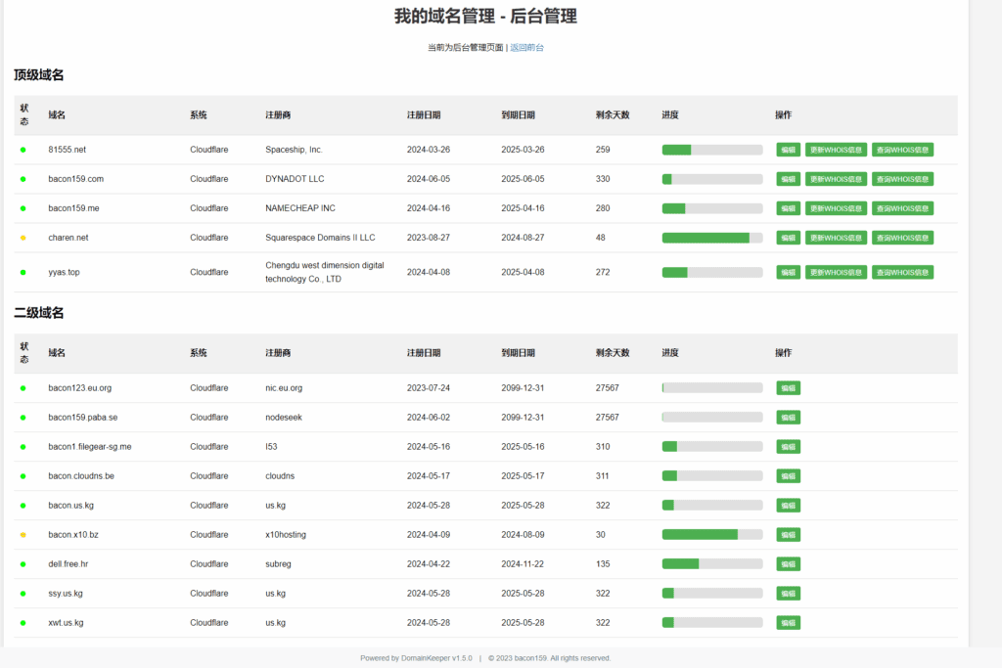Click registrar text nodeseek
Viewport: 1002px width, 668px height.
coord(284,417)
